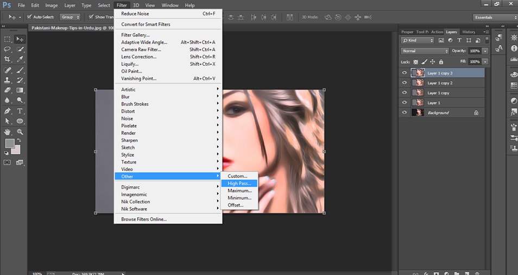Select the Hand tool

[x=8, y=131]
